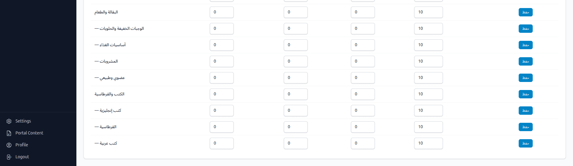Click the 10 field in كتب عربية row
Screen dimensions: 573x166
[428, 143]
